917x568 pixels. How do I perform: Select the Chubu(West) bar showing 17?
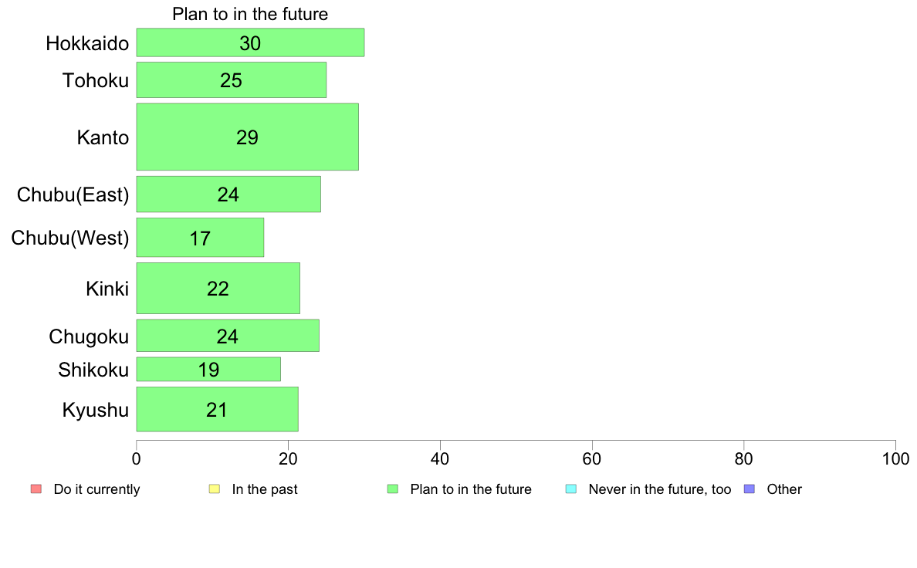coord(200,238)
